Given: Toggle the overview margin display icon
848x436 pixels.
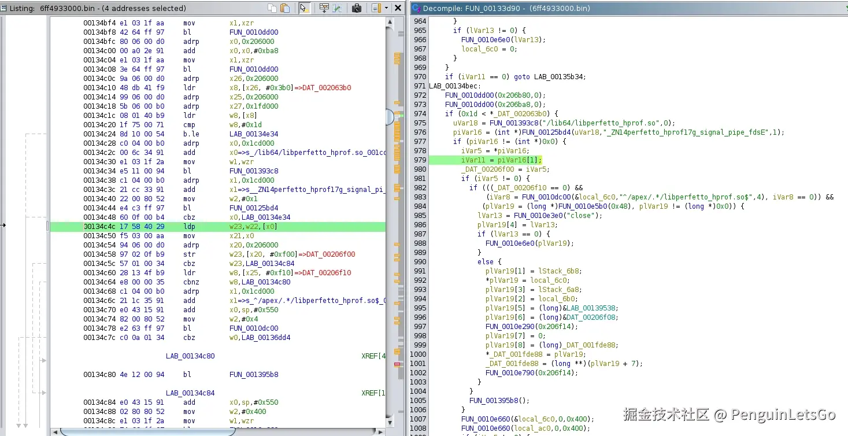Looking at the screenshot, I should 324,8.
